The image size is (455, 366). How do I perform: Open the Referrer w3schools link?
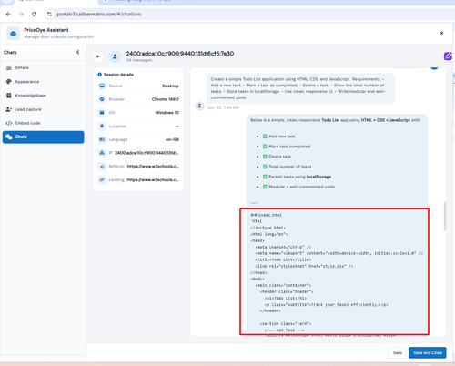tap(153, 166)
